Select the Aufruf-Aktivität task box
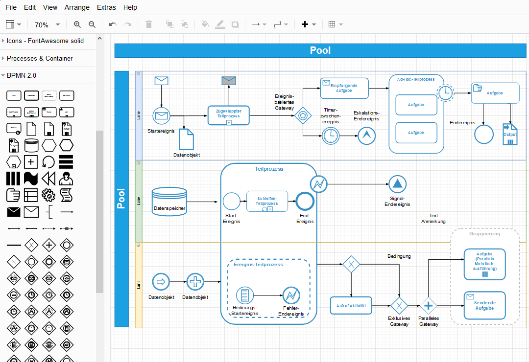Viewport: 529px width, 362px height. click(x=351, y=306)
